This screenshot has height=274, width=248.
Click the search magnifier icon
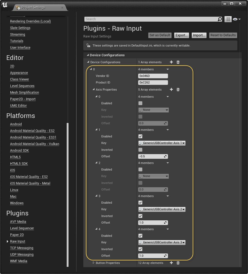220,19
